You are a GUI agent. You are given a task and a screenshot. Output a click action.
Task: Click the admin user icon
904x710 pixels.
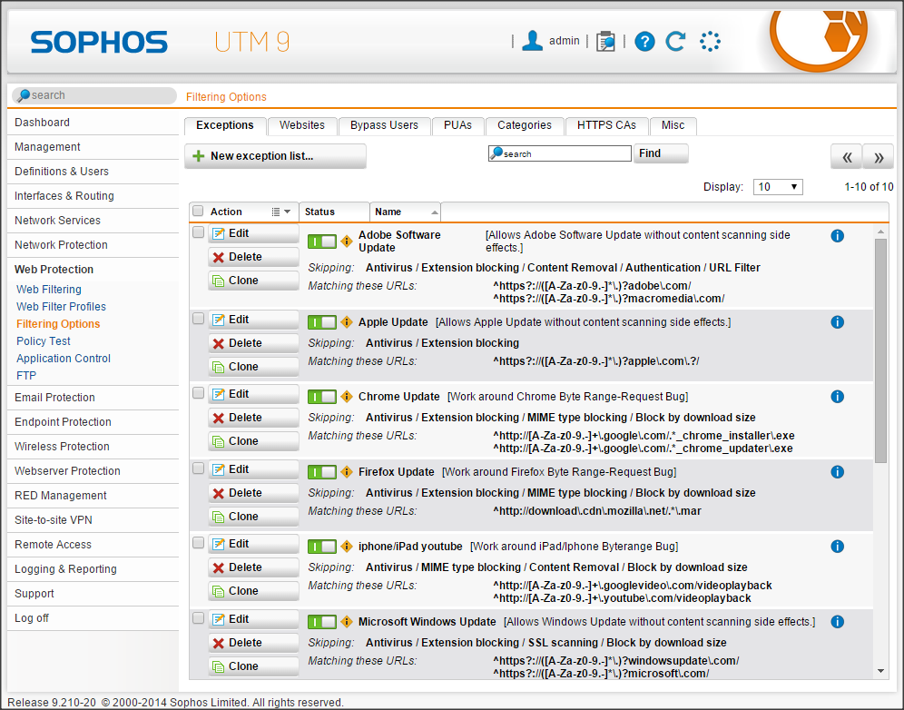532,41
